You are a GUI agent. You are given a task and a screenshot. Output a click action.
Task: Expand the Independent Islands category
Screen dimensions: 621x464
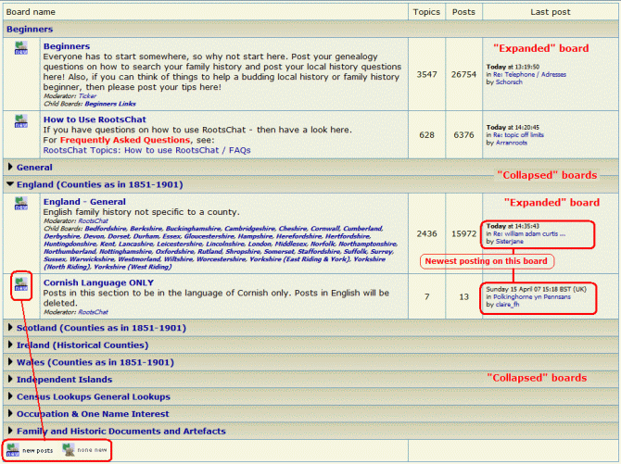click(x=64, y=379)
